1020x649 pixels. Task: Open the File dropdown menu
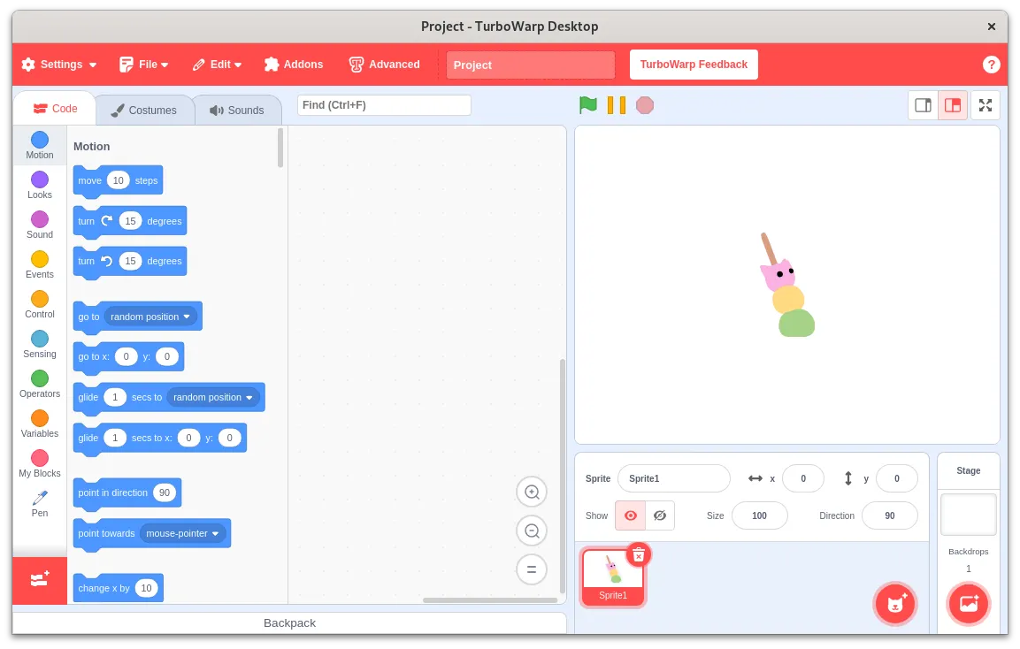tap(144, 65)
